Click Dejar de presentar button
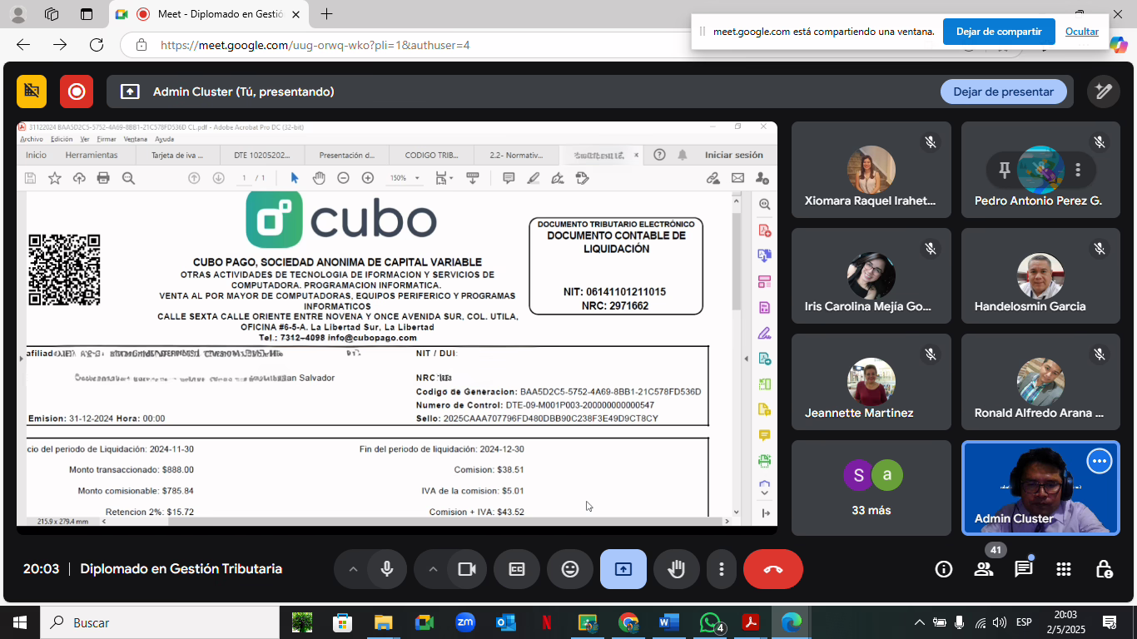This screenshot has width=1137, height=639. [x=1003, y=92]
